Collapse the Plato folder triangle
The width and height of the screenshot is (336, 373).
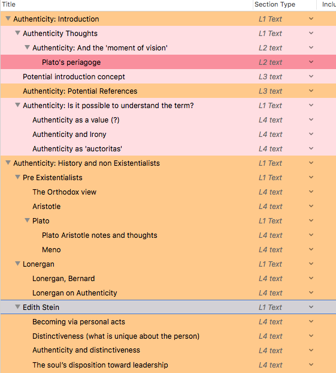[28, 220]
